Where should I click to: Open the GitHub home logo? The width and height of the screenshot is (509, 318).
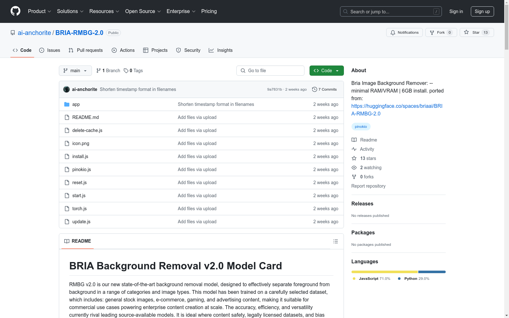pos(15,11)
